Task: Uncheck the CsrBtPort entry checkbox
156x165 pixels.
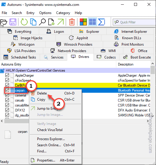Action: (7, 85)
